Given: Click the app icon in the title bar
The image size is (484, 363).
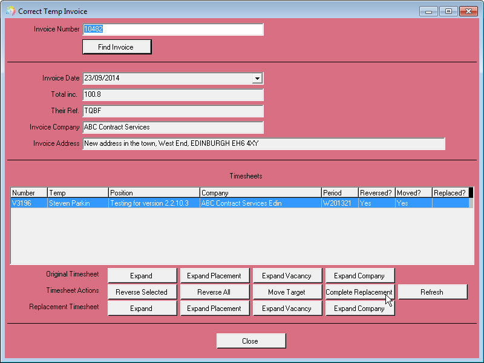Looking at the screenshot, I should tap(10, 11).
